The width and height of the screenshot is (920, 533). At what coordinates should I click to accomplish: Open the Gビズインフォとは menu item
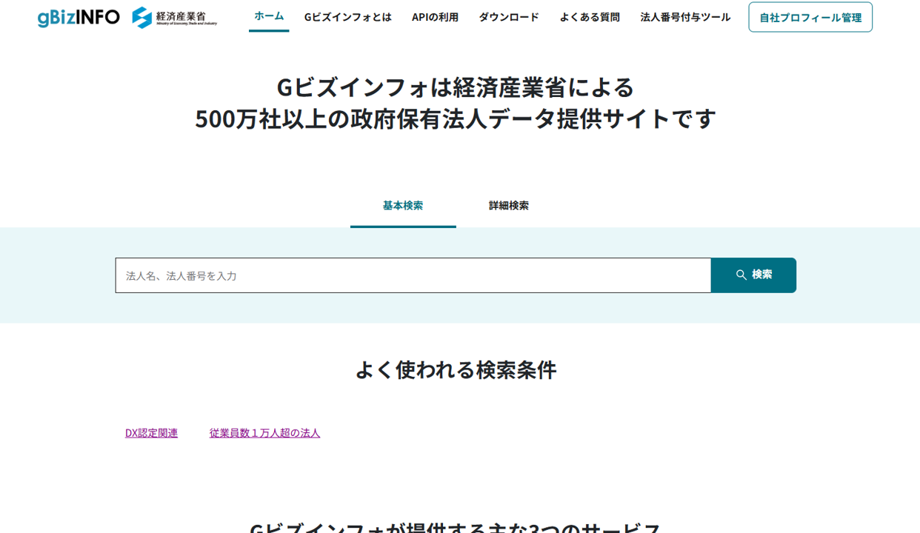(x=347, y=17)
